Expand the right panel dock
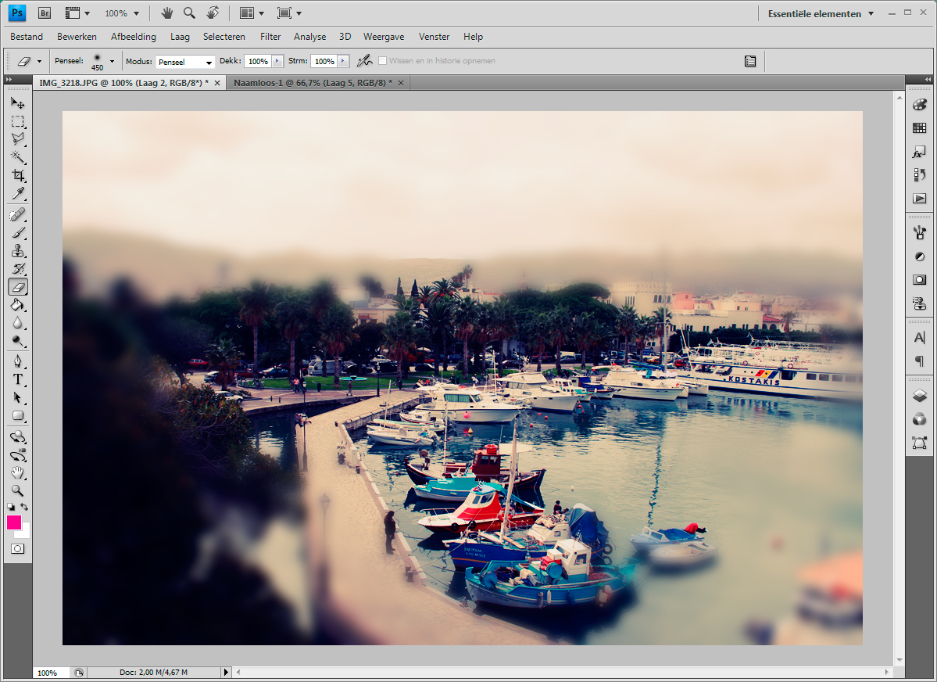The image size is (937, 682). point(928,80)
